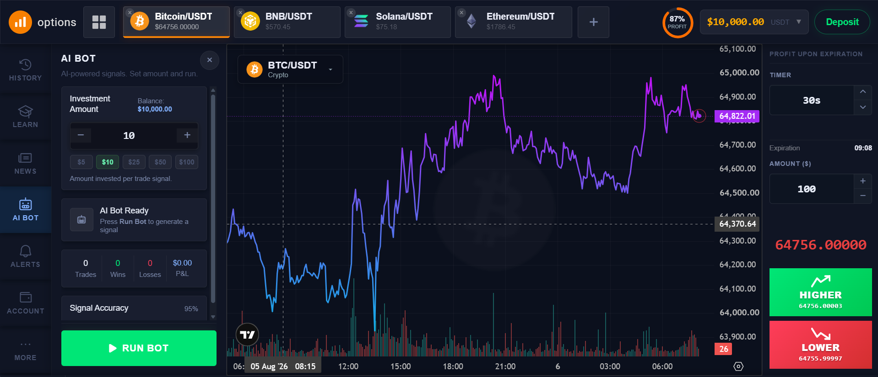Click the Higher trade button
Image resolution: width=878 pixels, height=377 pixels.
(821, 292)
